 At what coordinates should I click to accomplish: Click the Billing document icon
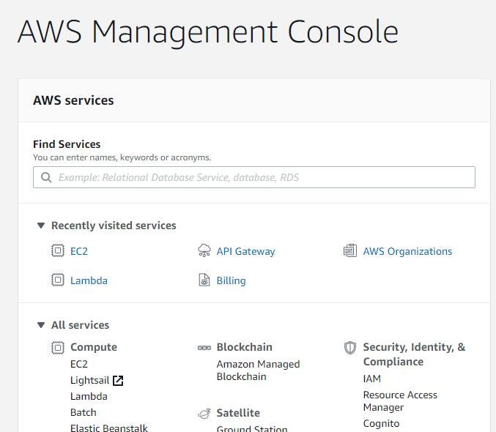pyautogui.click(x=204, y=280)
